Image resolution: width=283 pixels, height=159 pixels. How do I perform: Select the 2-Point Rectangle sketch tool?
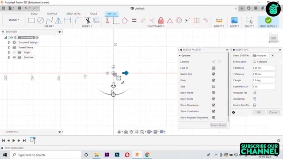(x=31, y=20)
